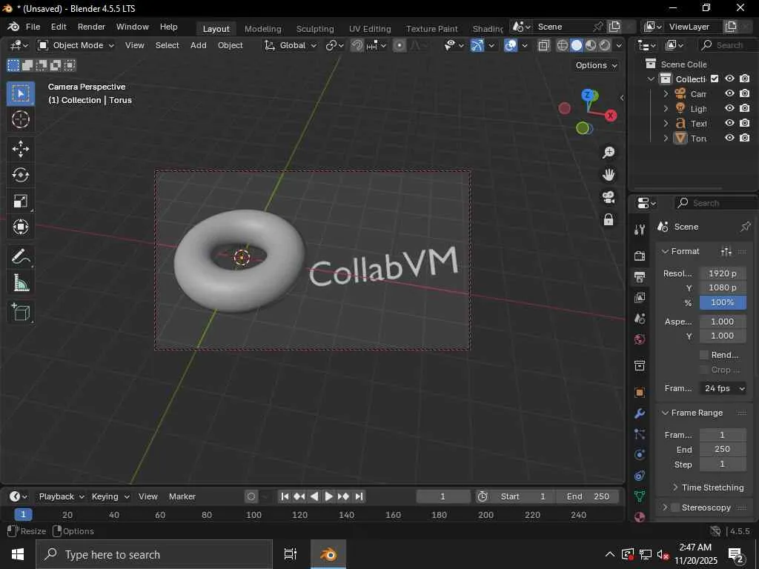Select the Measure tool

(x=20, y=282)
